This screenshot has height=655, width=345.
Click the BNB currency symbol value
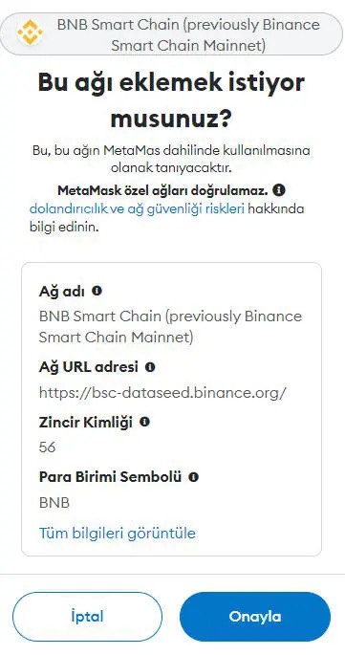[x=54, y=503]
